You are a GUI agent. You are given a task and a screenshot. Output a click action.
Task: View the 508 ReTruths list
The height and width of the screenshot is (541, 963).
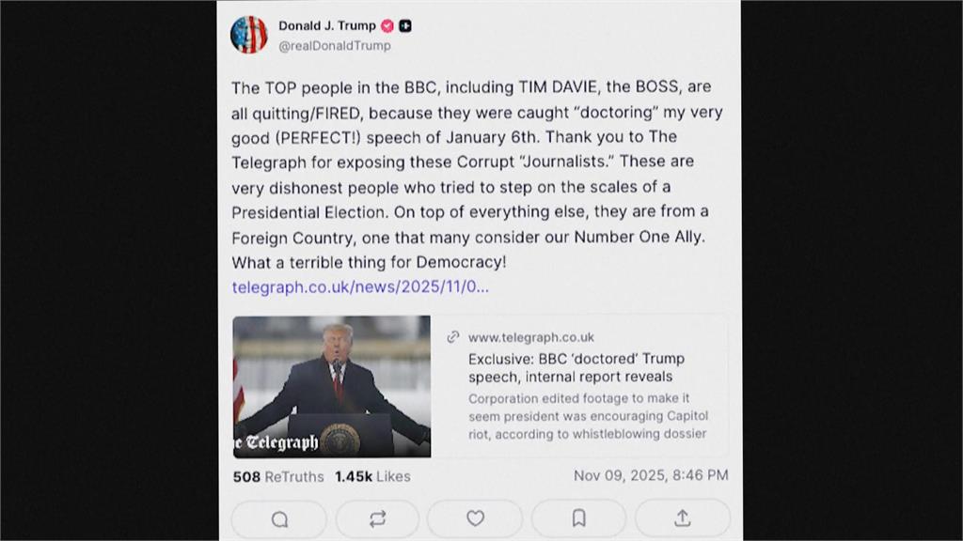[x=278, y=476]
